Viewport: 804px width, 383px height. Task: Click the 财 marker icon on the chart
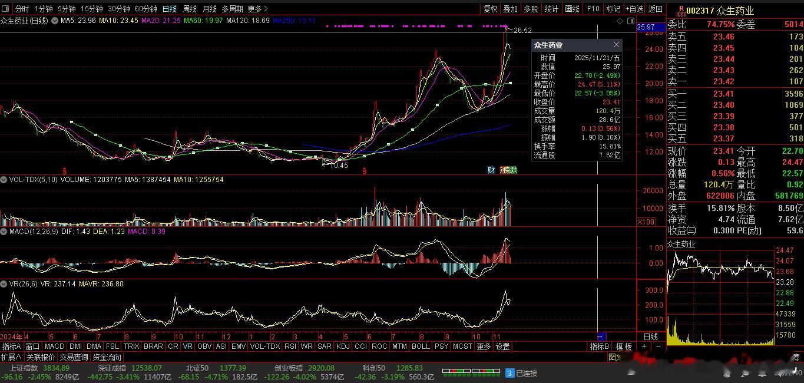coord(491,170)
